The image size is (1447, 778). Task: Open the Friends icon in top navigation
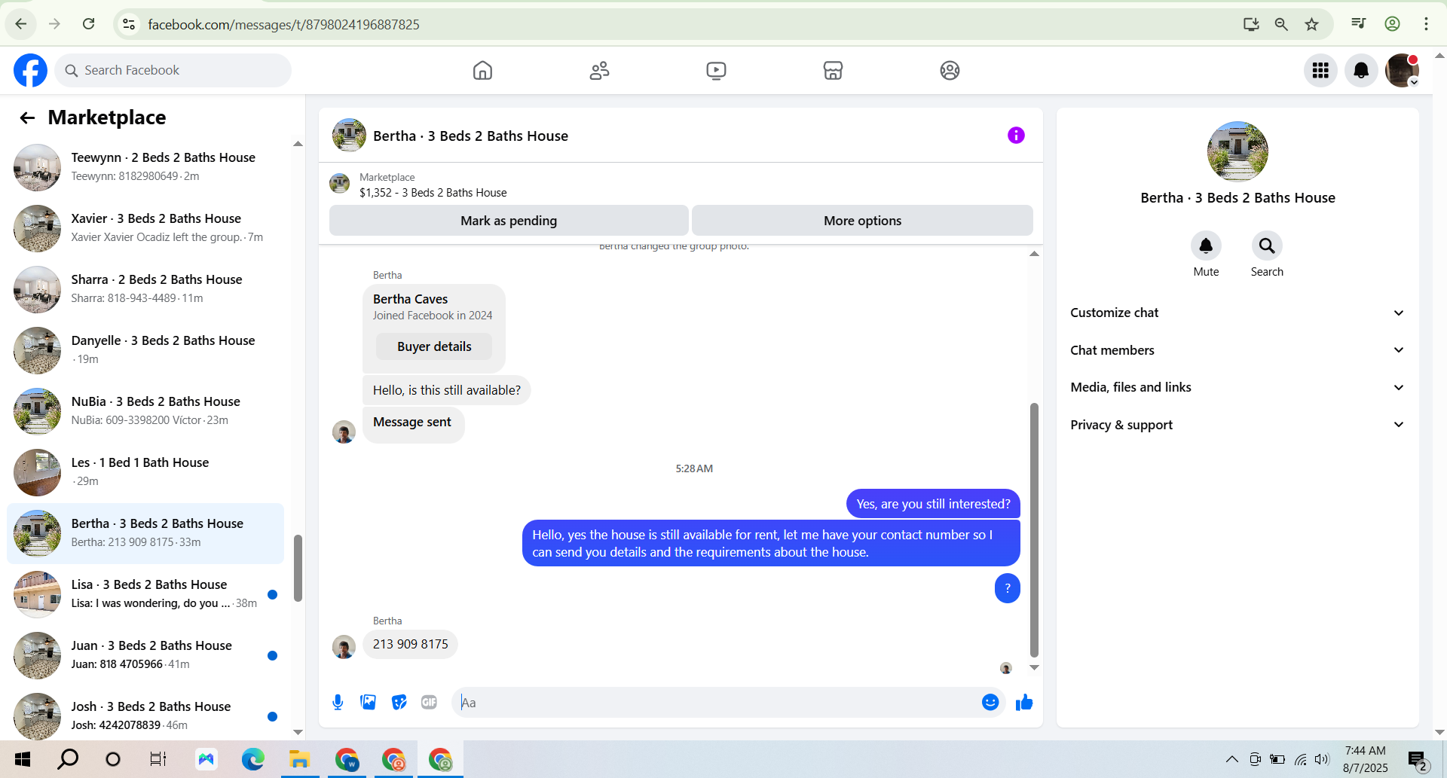pyautogui.click(x=599, y=70)
